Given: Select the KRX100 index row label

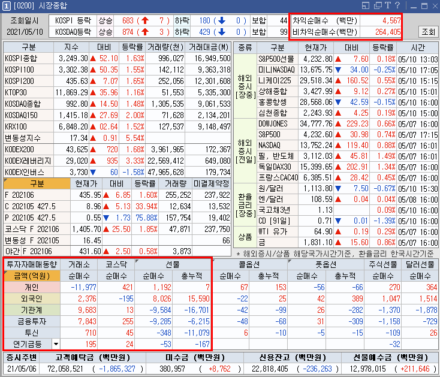Looking at the screenshot, I should tap(28, 126).
